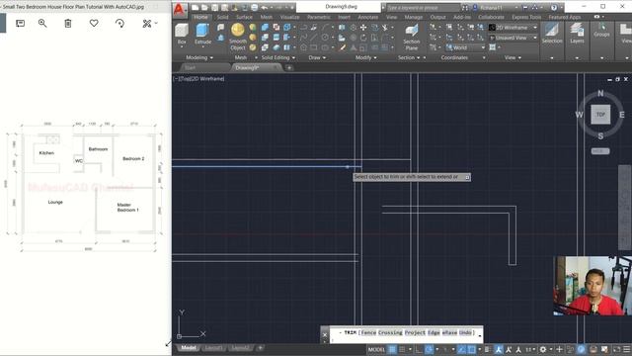Toggle ortho mode in status bar
The height and width of the screenshot is (356, 632).
tap(419, 349)
